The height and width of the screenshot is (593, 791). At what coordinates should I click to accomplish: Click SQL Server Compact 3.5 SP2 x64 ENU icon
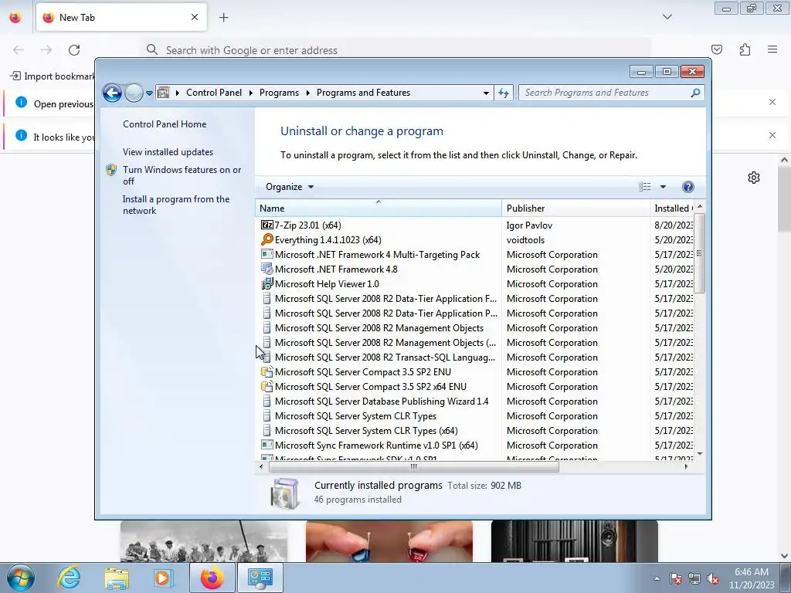[266, 386]
